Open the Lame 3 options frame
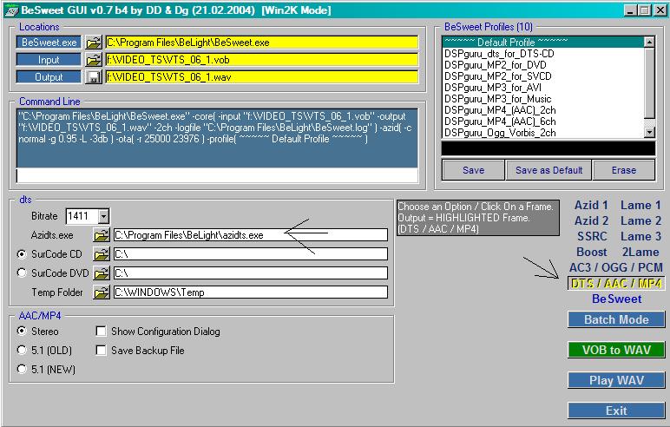Image resolution: width=670 pixels, height=427 pixels. click(x=640, y=236)
